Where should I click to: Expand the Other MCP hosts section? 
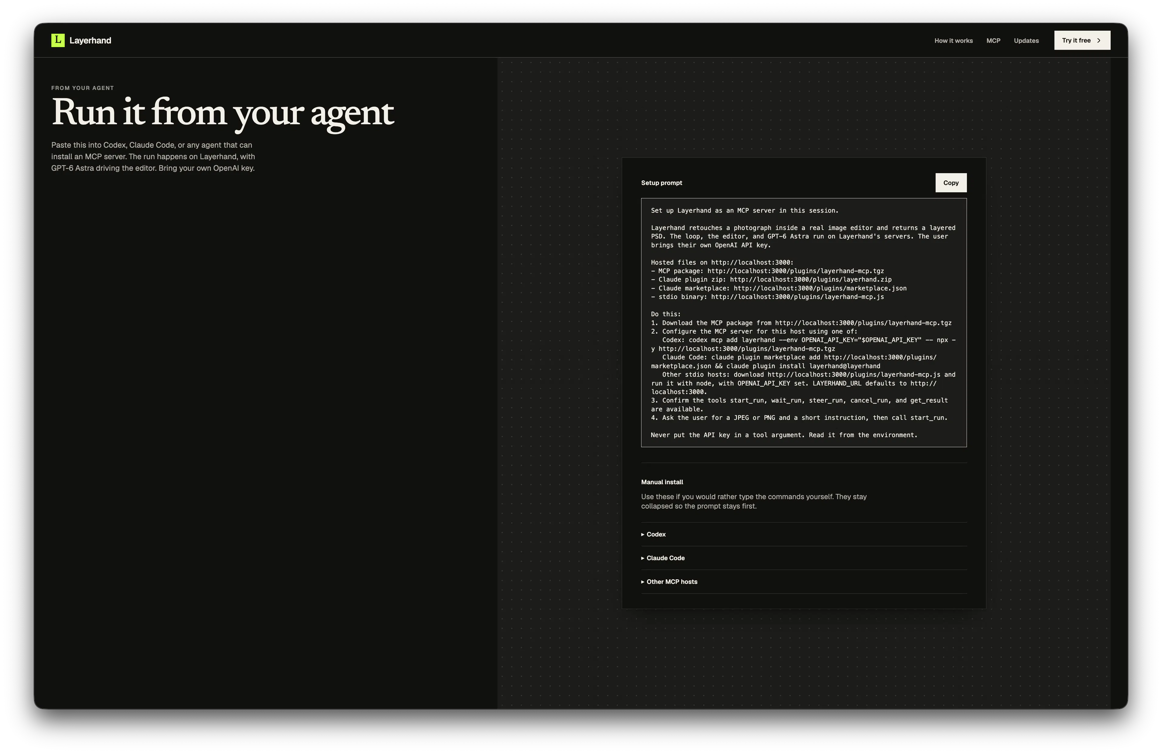(804, 582)
